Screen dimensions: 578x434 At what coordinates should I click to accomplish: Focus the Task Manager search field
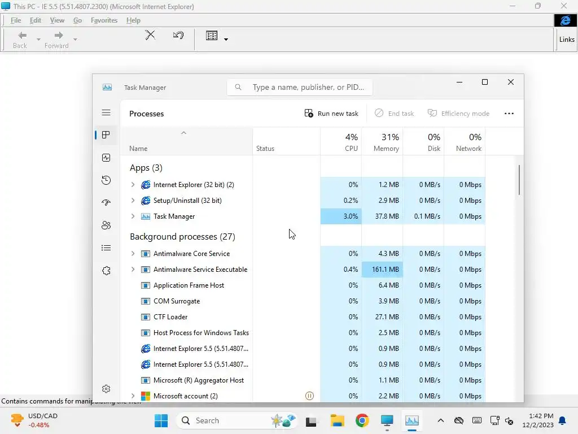299,87
